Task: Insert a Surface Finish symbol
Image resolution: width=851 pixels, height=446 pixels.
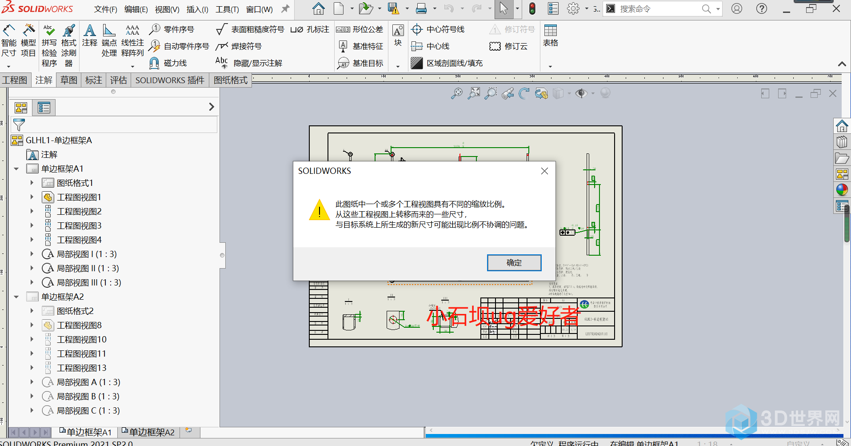Action: (250, 29)
